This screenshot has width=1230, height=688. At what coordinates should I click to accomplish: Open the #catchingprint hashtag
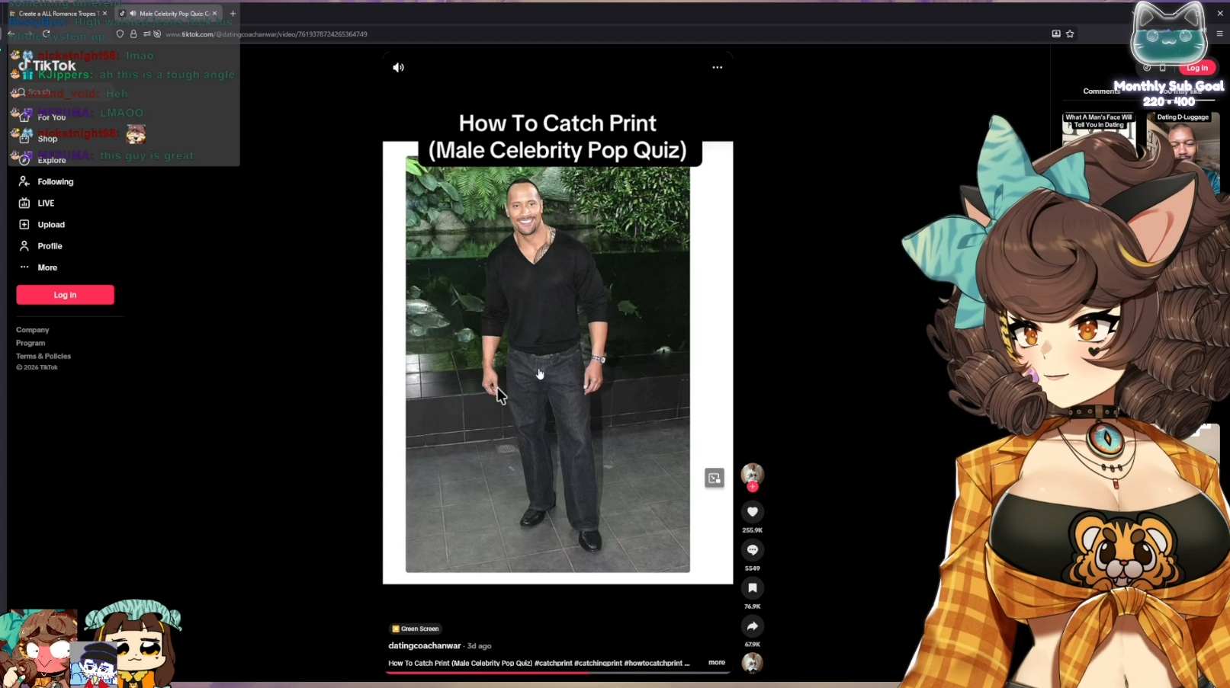coord(598,663)
